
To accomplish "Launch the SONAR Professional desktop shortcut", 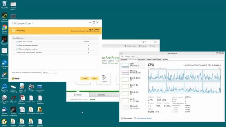I will click(x=13, y=111).
